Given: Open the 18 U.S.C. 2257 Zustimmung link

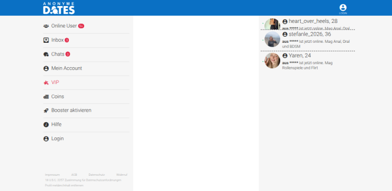Looking at the screenshot, I should [x=83, y=180].
